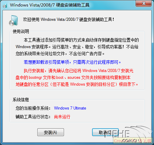The height and width of the screenshot is (145, 154).
Task: Click the black description paragraph starting 本工具
Action: (77, 47)
